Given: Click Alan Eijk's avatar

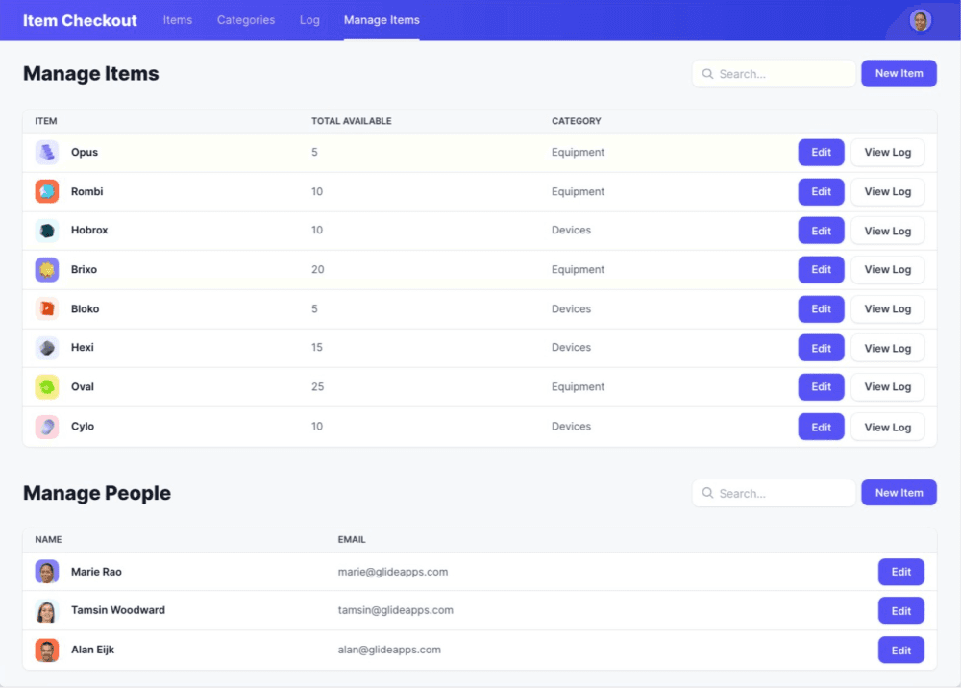Looking at the screenshot, I should pos(46,650).
